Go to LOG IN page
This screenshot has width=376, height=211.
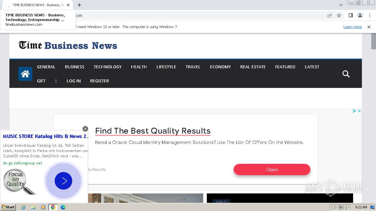74,81
